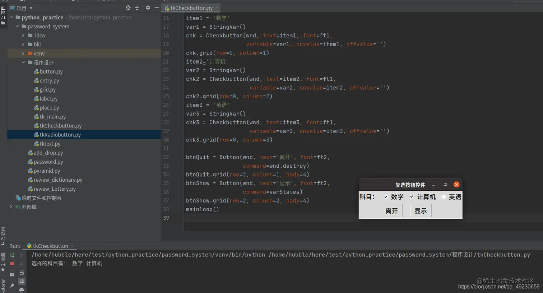
Task: Click line number 39 in gutter
Action: click(166, 218)
